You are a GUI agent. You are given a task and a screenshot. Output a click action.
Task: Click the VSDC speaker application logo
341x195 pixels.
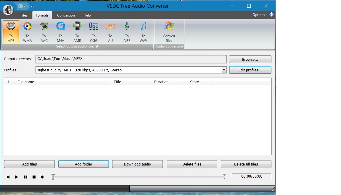[8, 9]
